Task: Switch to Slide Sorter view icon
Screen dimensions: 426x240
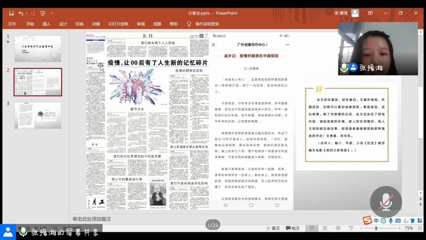Action: (x=324, y=228)
